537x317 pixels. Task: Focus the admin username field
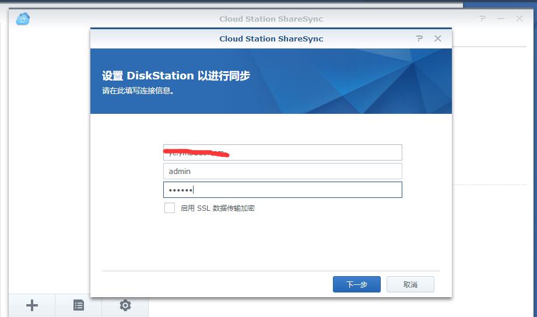[283, 171]
